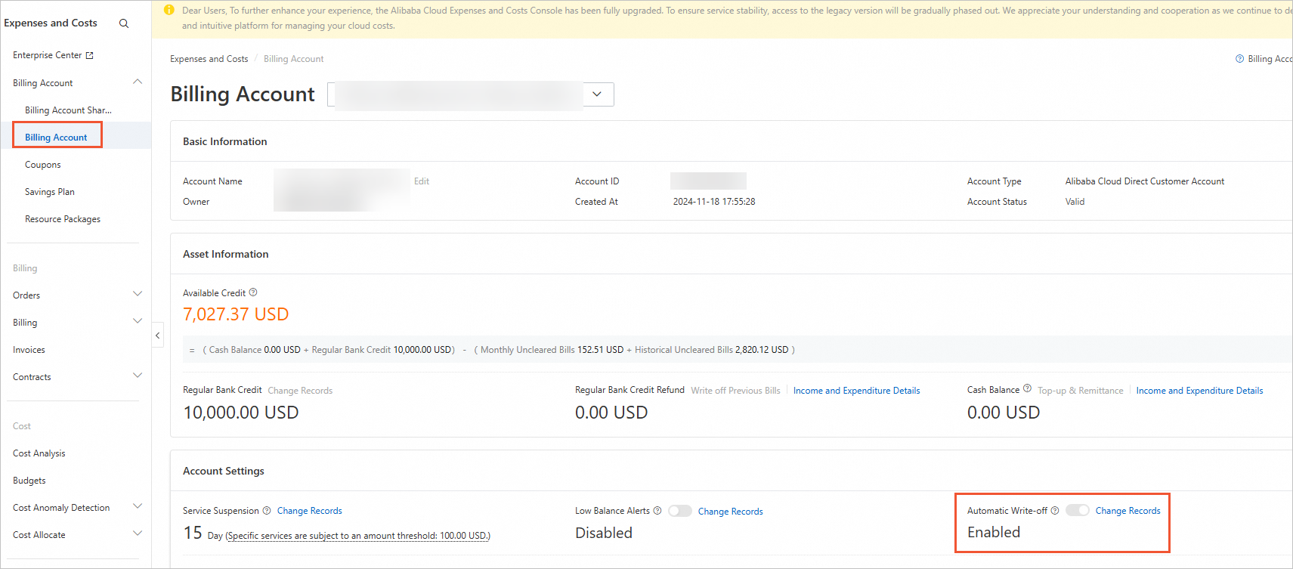Open the Resource Packages menu item
The width and height of the screenshot is (1293, 569).
point(63,219)
